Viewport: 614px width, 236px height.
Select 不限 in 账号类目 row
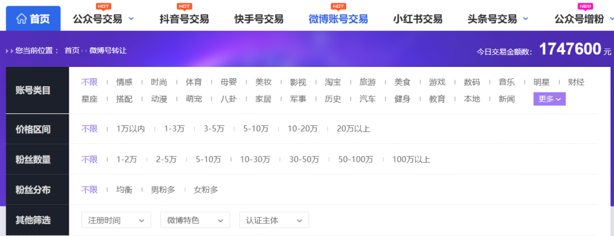[x=89, y=82]
